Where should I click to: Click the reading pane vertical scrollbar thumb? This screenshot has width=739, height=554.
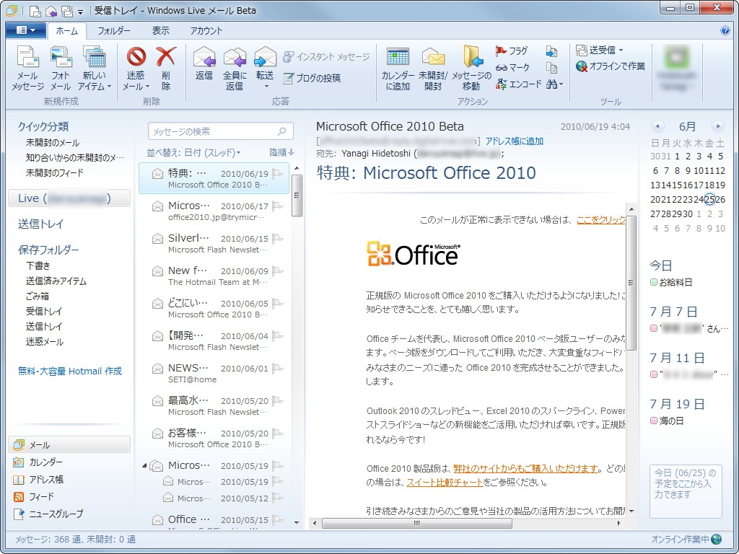pos(631,283)
